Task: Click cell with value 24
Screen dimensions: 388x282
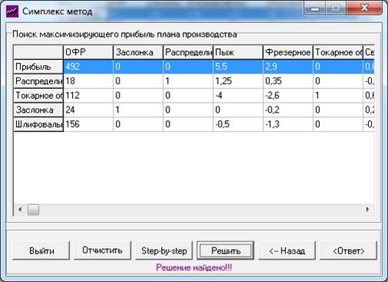Action: point(88,110)
